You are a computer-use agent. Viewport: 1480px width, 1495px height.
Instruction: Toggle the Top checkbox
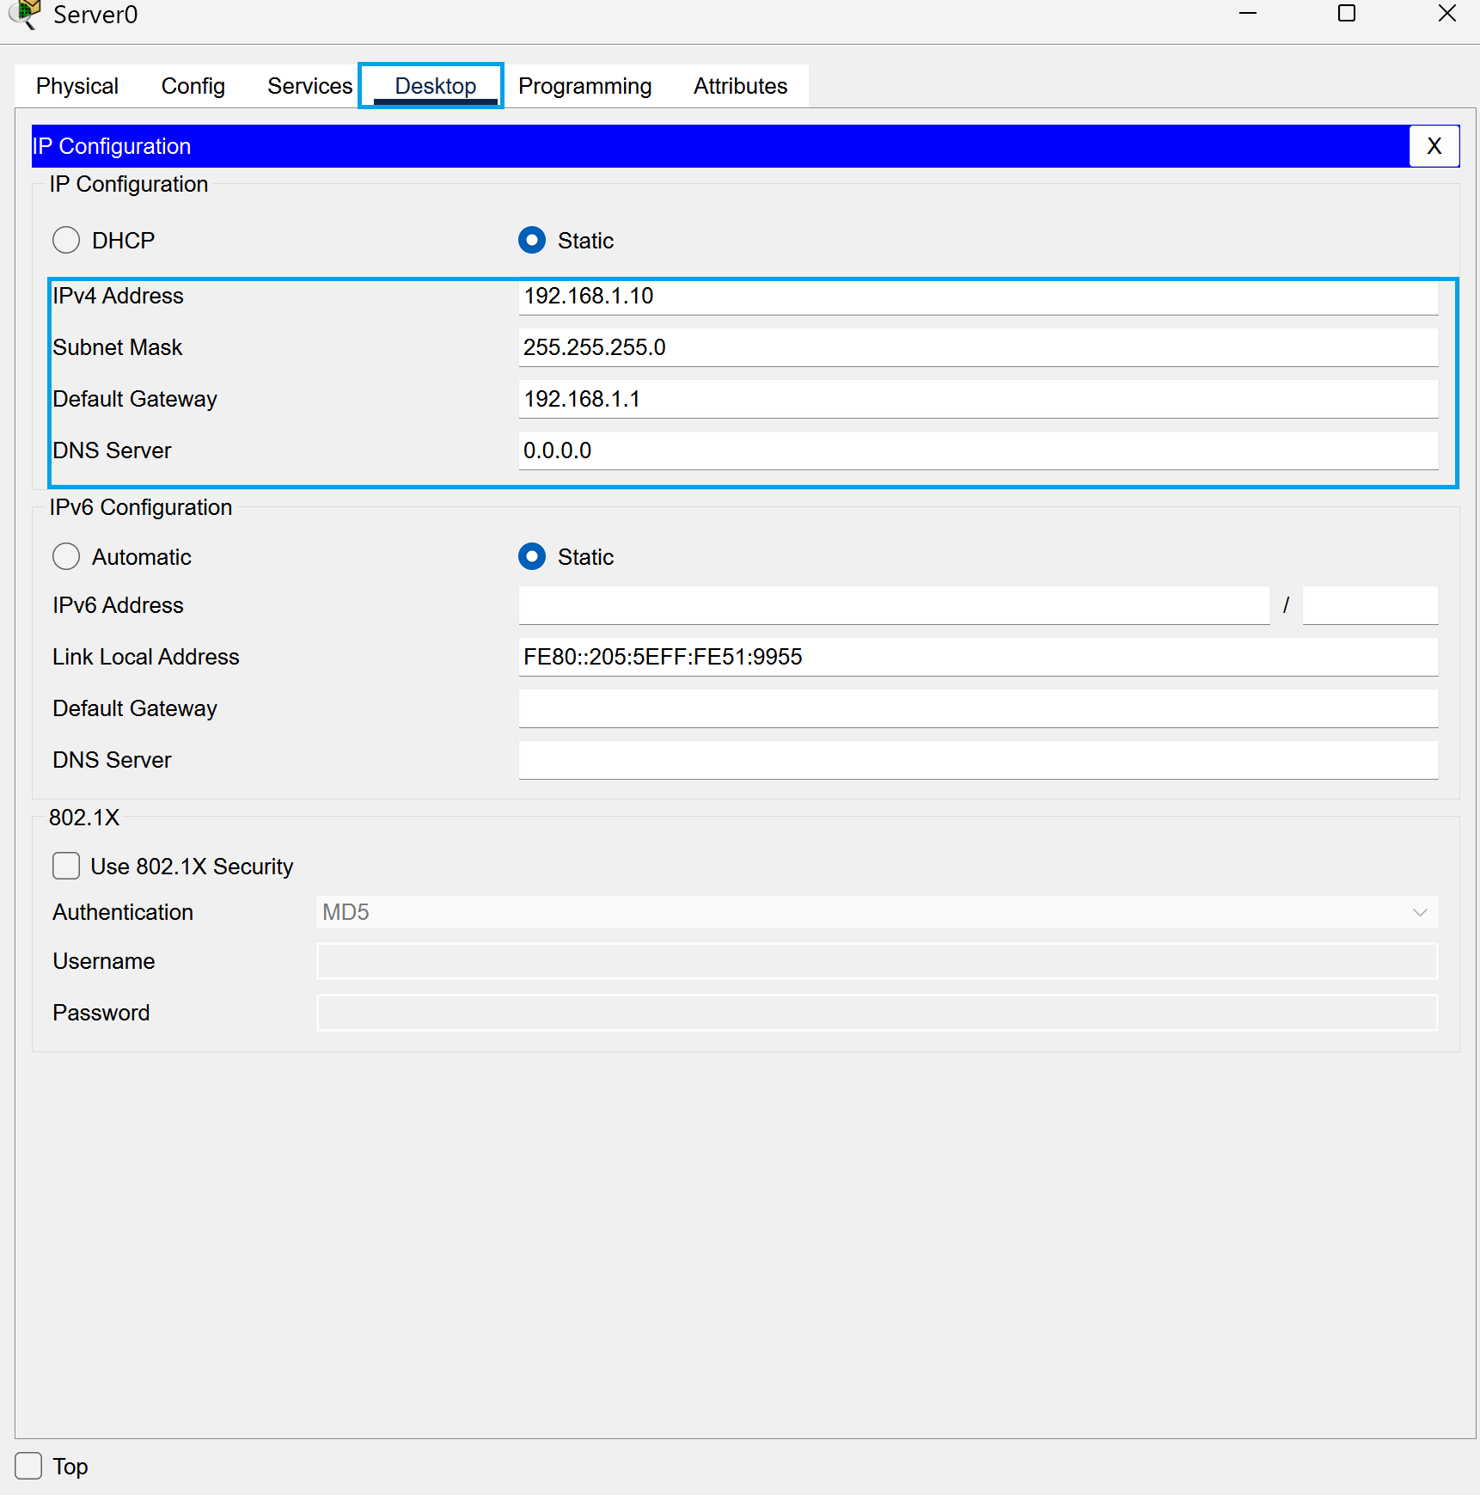tap(28, 1466)
